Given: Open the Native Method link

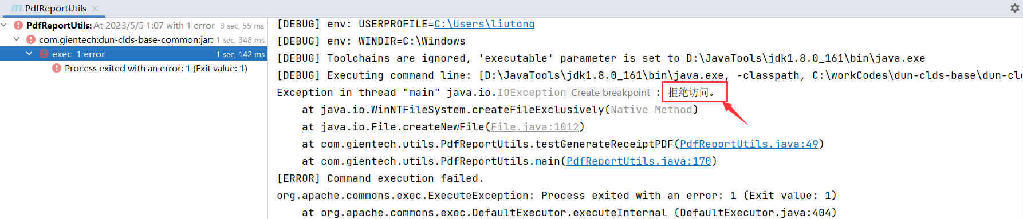Looking at the screenshot, I should click(x=651, y=110).
